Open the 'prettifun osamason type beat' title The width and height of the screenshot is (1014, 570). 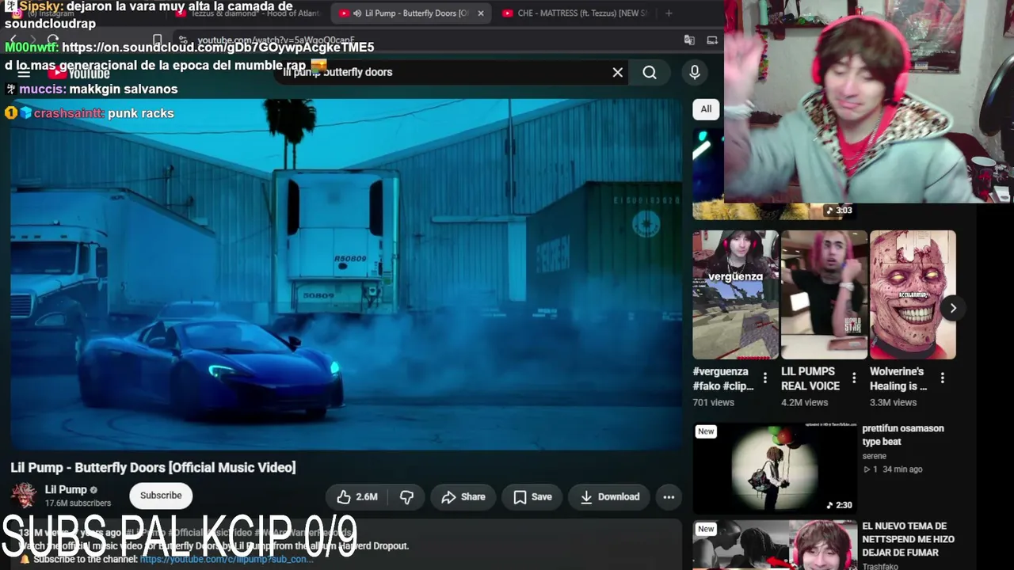pyautogui.click(x=903, y=435)
